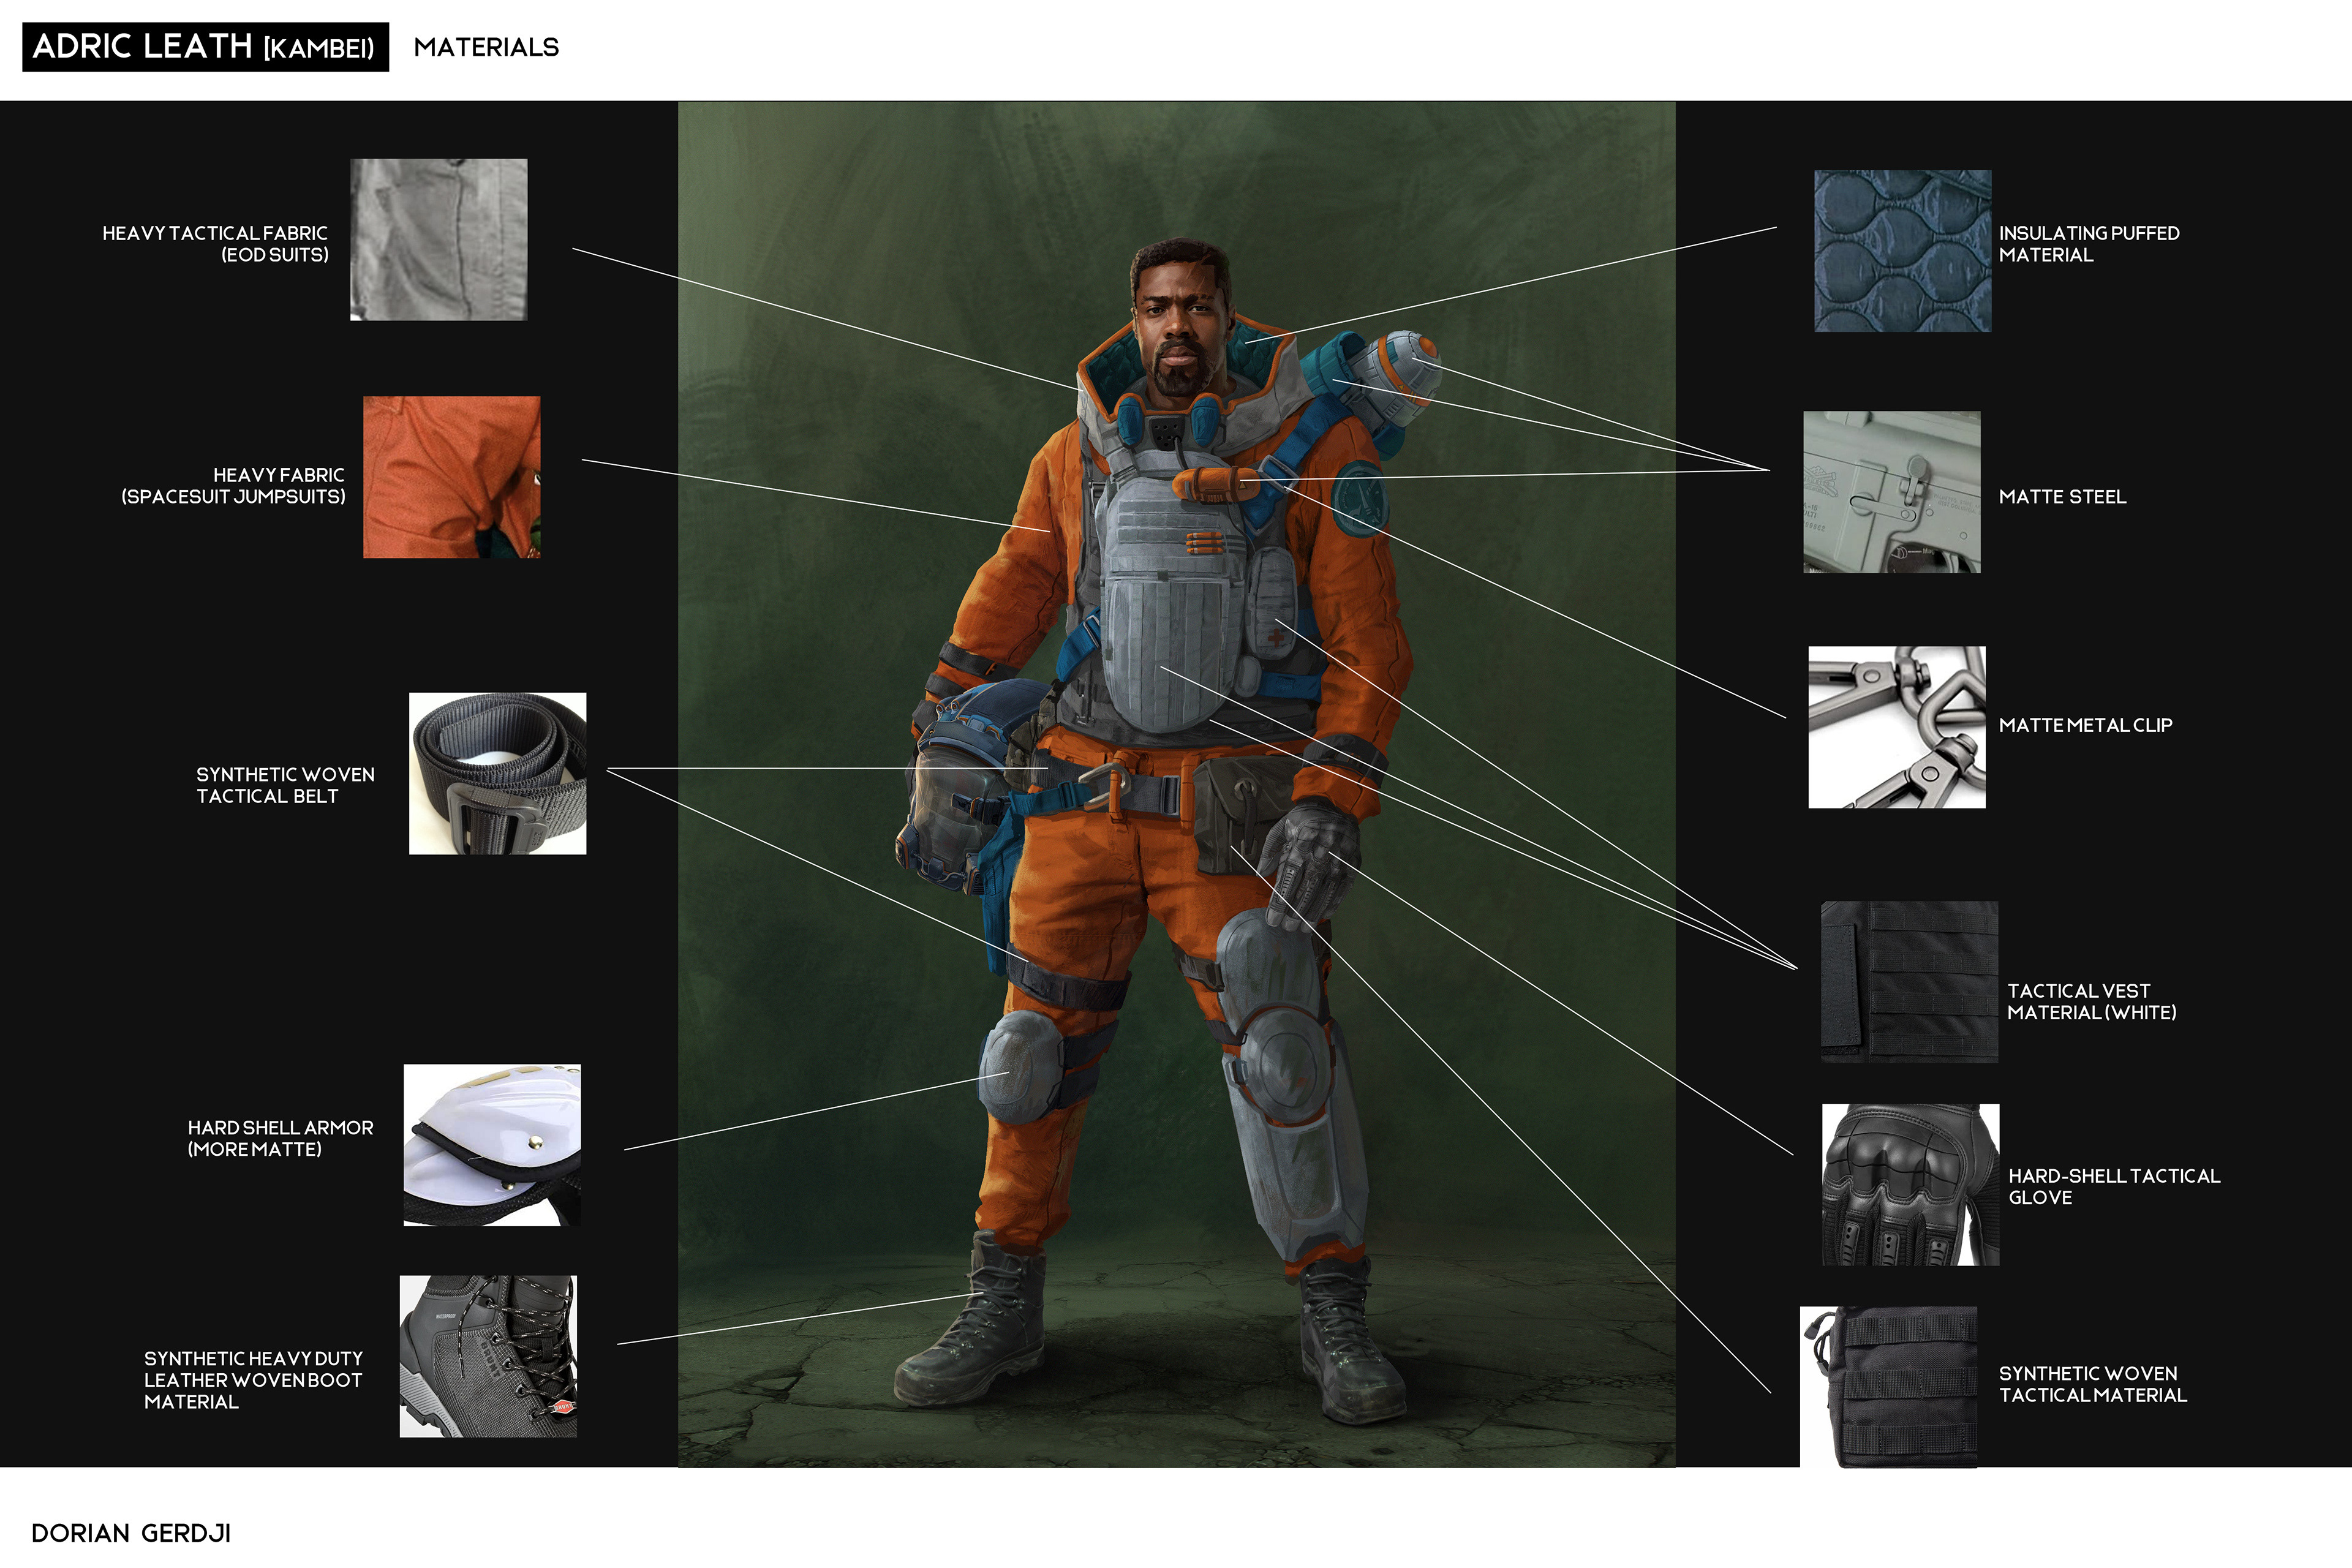Screen dimensions: 2352x1568
Task: Click the MATERIALS heading text
Action: tap(486, 47)
